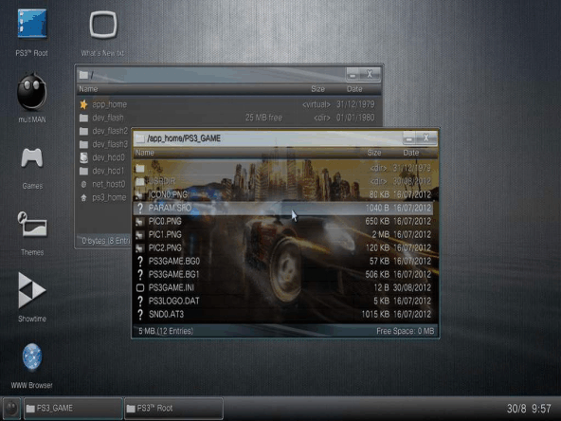Image resolution: width=561 pixels, height=421 pixels.
Task: Click the 1015 KB size of SND0.AT3
Action: tap(375, 314)
